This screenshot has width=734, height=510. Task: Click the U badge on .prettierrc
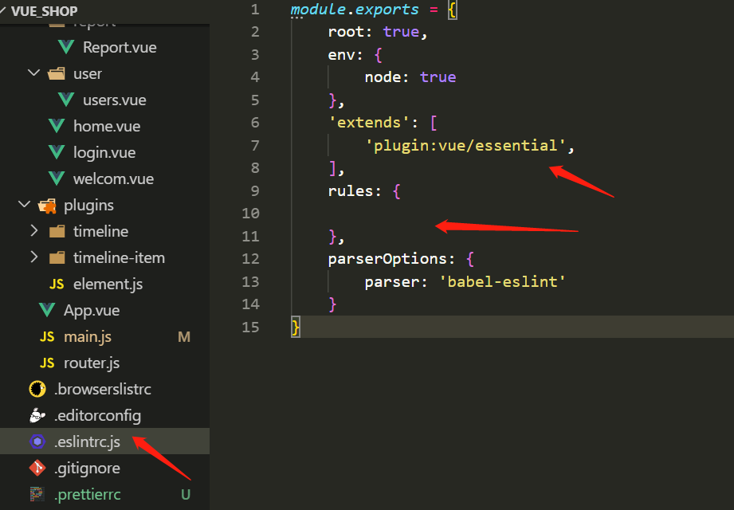pos(184,494)
